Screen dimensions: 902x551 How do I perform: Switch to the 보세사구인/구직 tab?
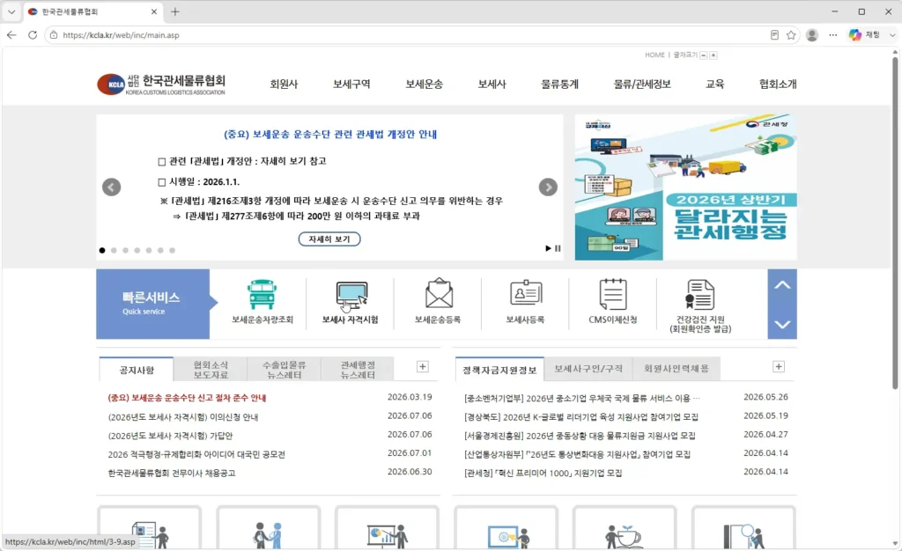588,369
